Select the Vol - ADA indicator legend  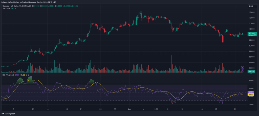(x=6, y=8)
